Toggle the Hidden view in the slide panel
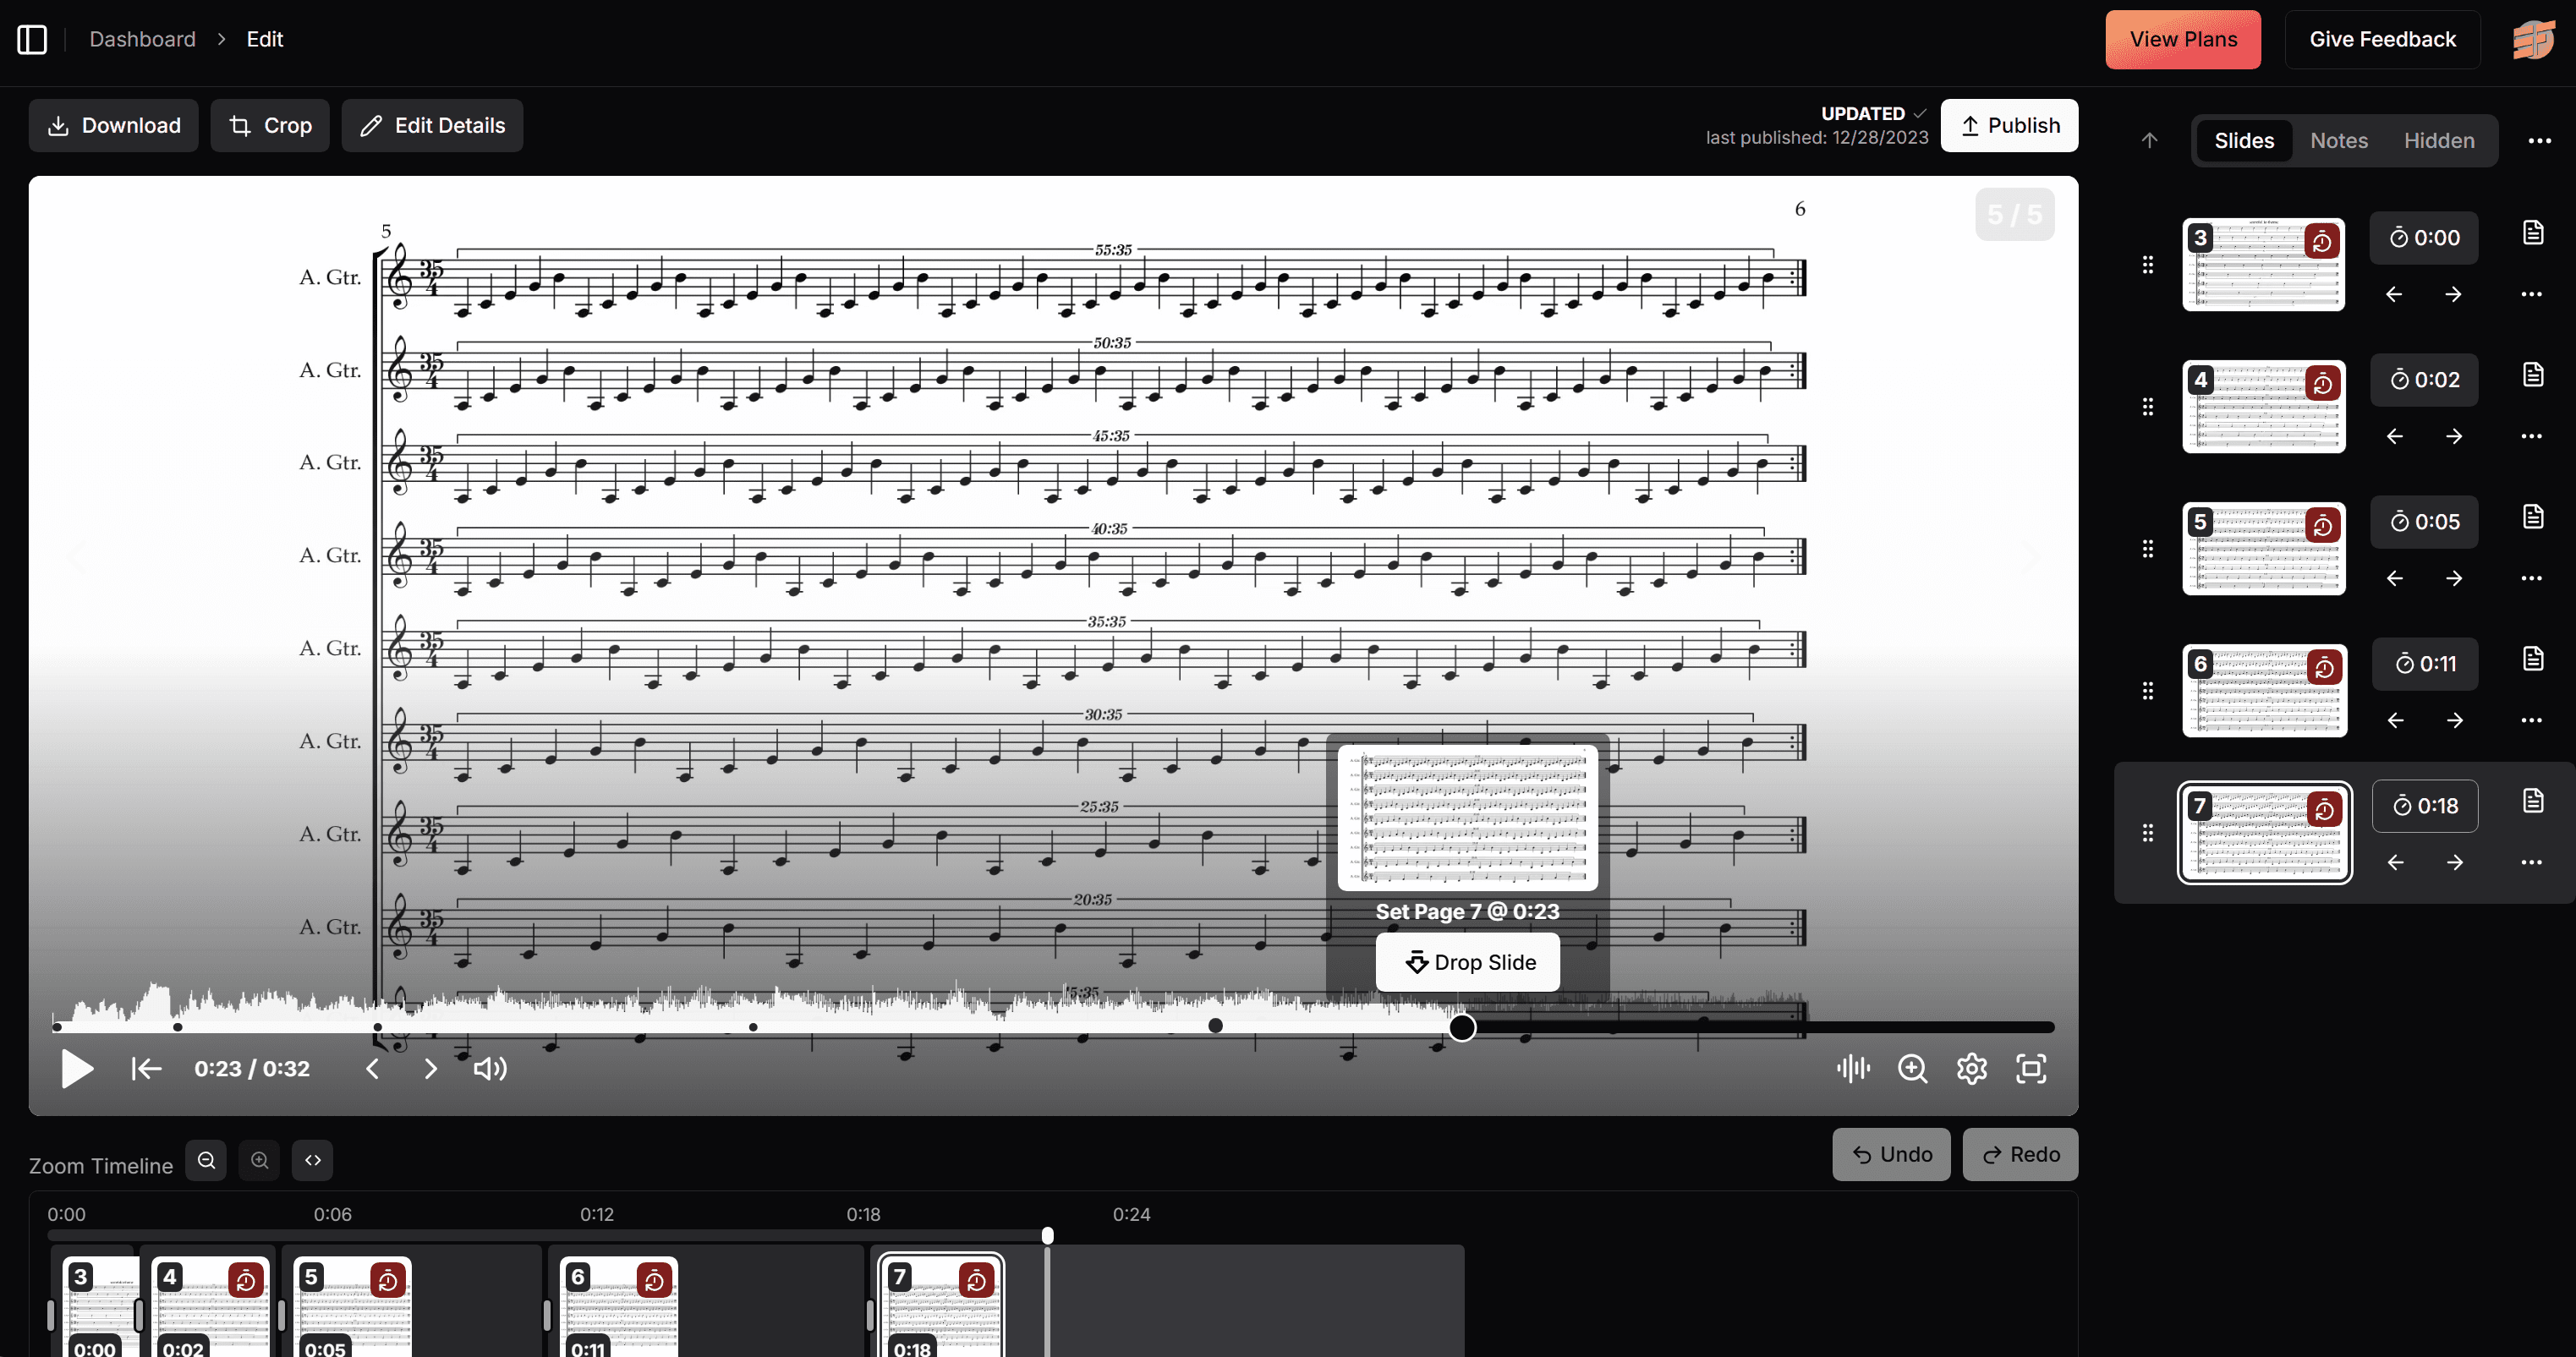 [2439, 140]
